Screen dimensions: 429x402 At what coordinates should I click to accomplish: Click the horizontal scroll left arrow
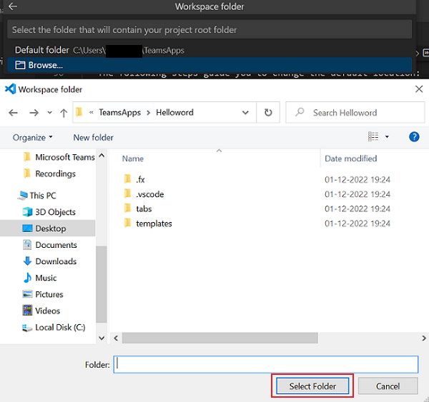[116, 338]
